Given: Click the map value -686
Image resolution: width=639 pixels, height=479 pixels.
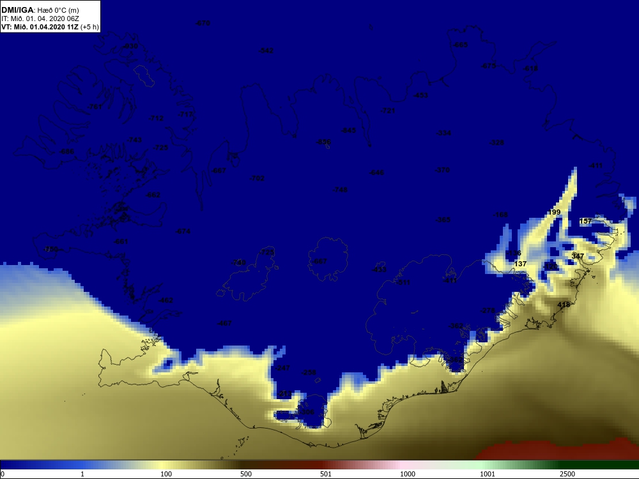Looking at the screenshot, I should (x=67, y=151).
